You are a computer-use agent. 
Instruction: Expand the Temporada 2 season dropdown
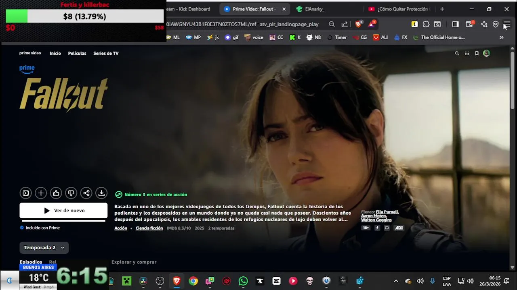[x=44, y=248]
